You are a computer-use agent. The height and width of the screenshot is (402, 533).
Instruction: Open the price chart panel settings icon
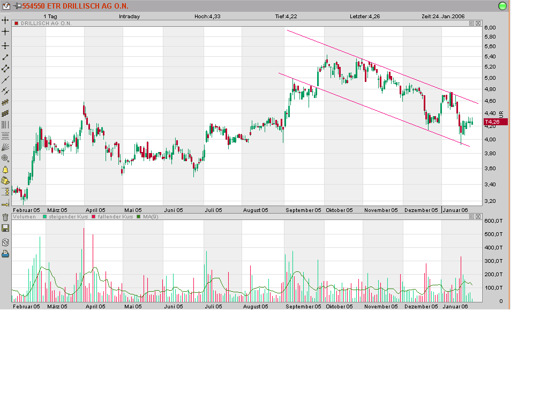[471, 24]
